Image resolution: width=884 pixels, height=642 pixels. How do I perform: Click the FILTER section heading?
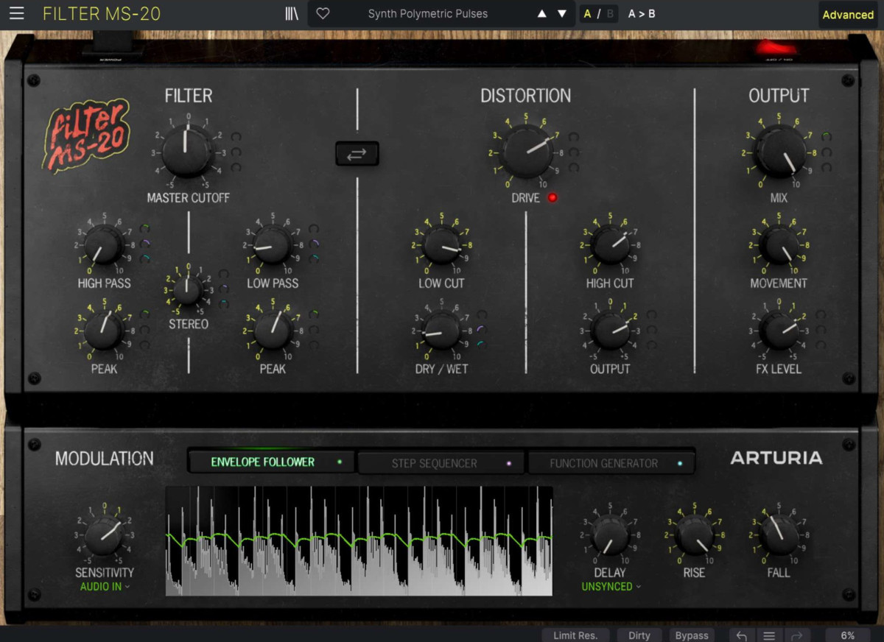coord(189,96)
